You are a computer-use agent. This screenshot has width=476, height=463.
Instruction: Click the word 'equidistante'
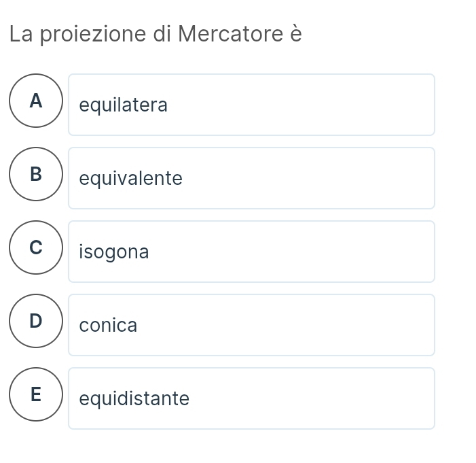point(134,398)
